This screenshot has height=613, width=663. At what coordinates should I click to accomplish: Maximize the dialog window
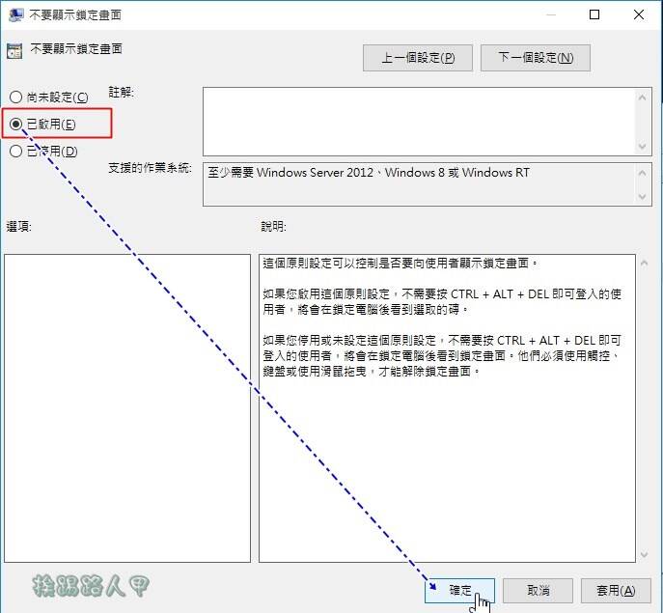[x=594, y=14]
